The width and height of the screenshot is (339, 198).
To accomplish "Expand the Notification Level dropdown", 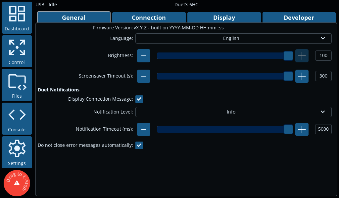I will tap(233, 112).
